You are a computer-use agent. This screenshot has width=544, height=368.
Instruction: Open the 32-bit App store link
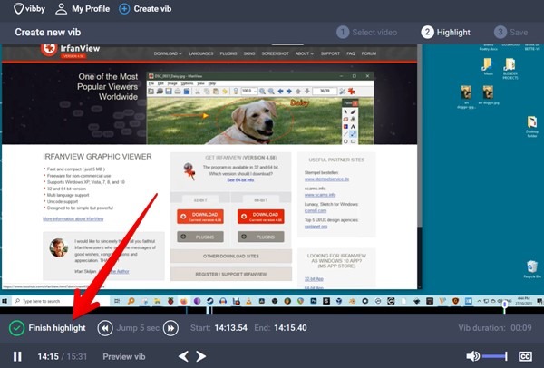pos(314,279)
